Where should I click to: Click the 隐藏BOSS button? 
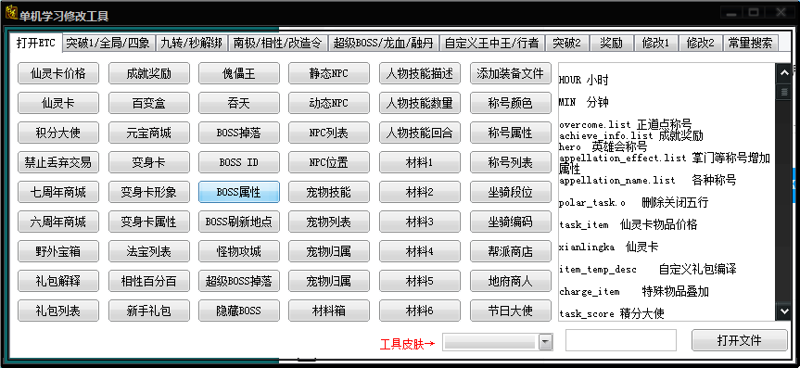point(239,311)
